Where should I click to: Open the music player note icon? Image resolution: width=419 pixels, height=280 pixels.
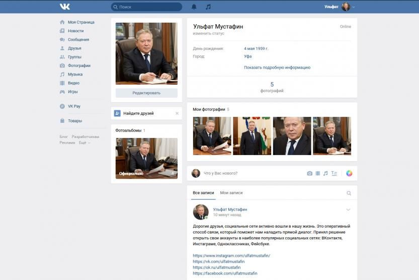click(x=208, y=7)
